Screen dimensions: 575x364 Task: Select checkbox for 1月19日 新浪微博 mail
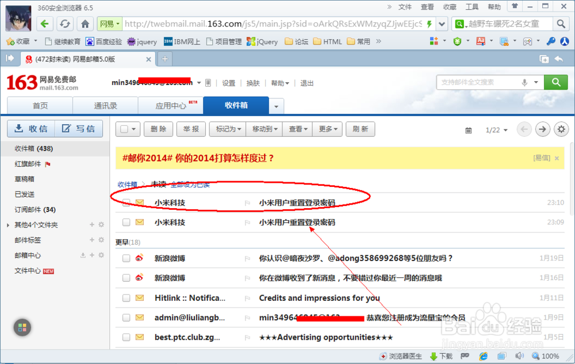126,258
